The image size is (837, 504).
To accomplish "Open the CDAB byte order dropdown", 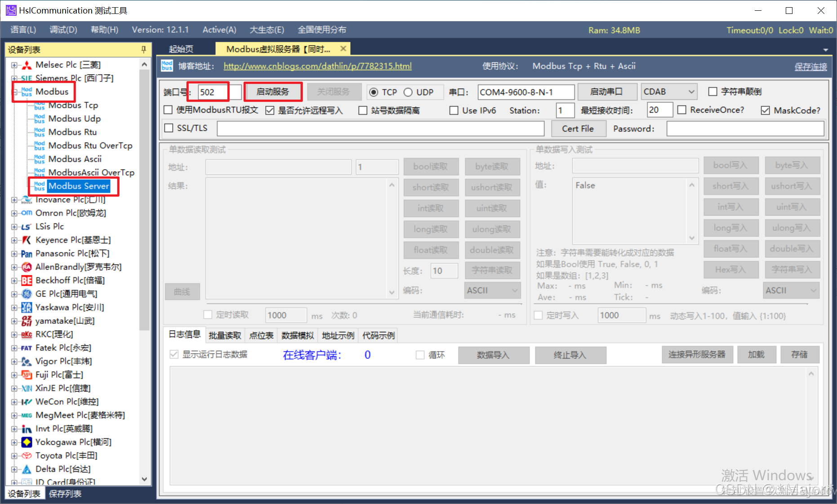I will pos(668,91).
